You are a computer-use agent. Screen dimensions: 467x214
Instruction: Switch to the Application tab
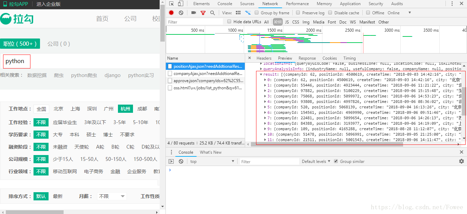pyautogui.click(x=350, y=4)
